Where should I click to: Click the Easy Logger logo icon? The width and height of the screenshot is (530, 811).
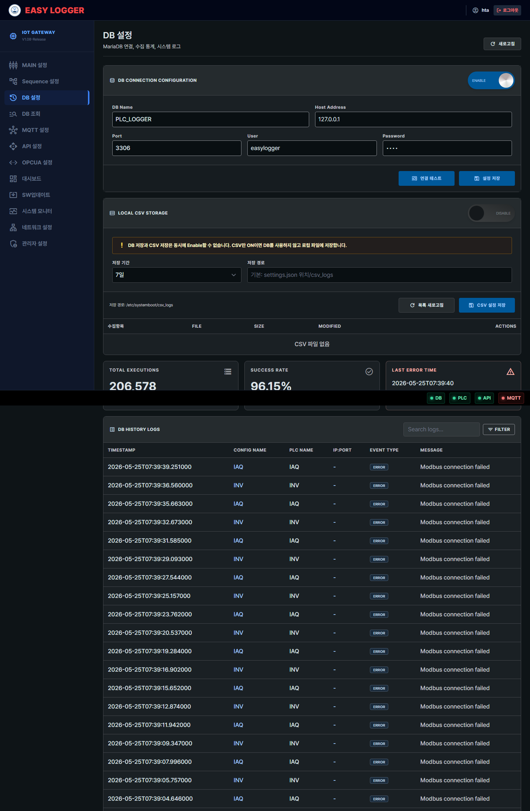(15, 10)
